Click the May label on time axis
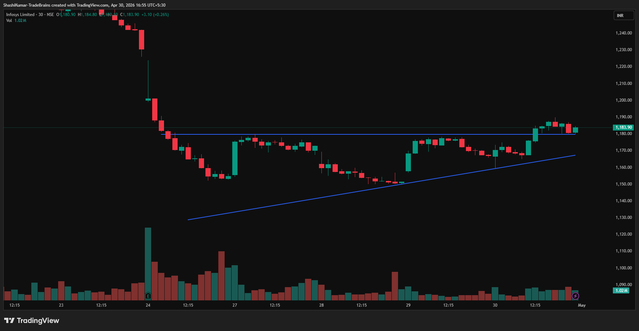 [582, 305]
